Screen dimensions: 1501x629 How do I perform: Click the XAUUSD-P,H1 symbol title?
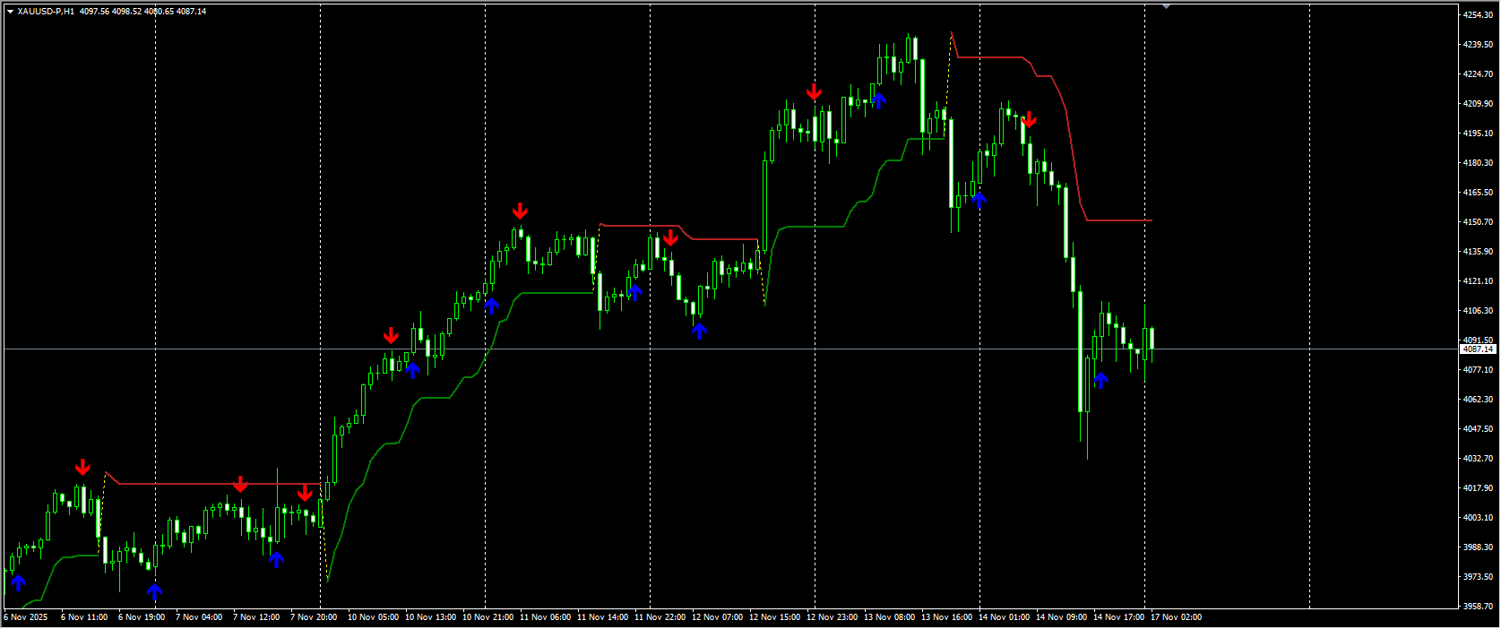point(46,12)
